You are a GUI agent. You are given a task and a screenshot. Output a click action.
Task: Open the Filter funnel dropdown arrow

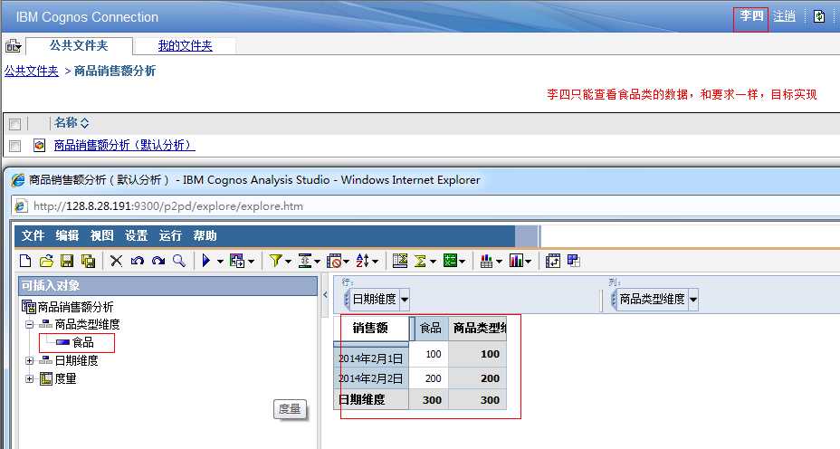point(288,262)
